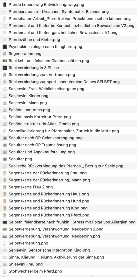
Task: Select the file Sanjeevini Mann.png
Action: 68,103
